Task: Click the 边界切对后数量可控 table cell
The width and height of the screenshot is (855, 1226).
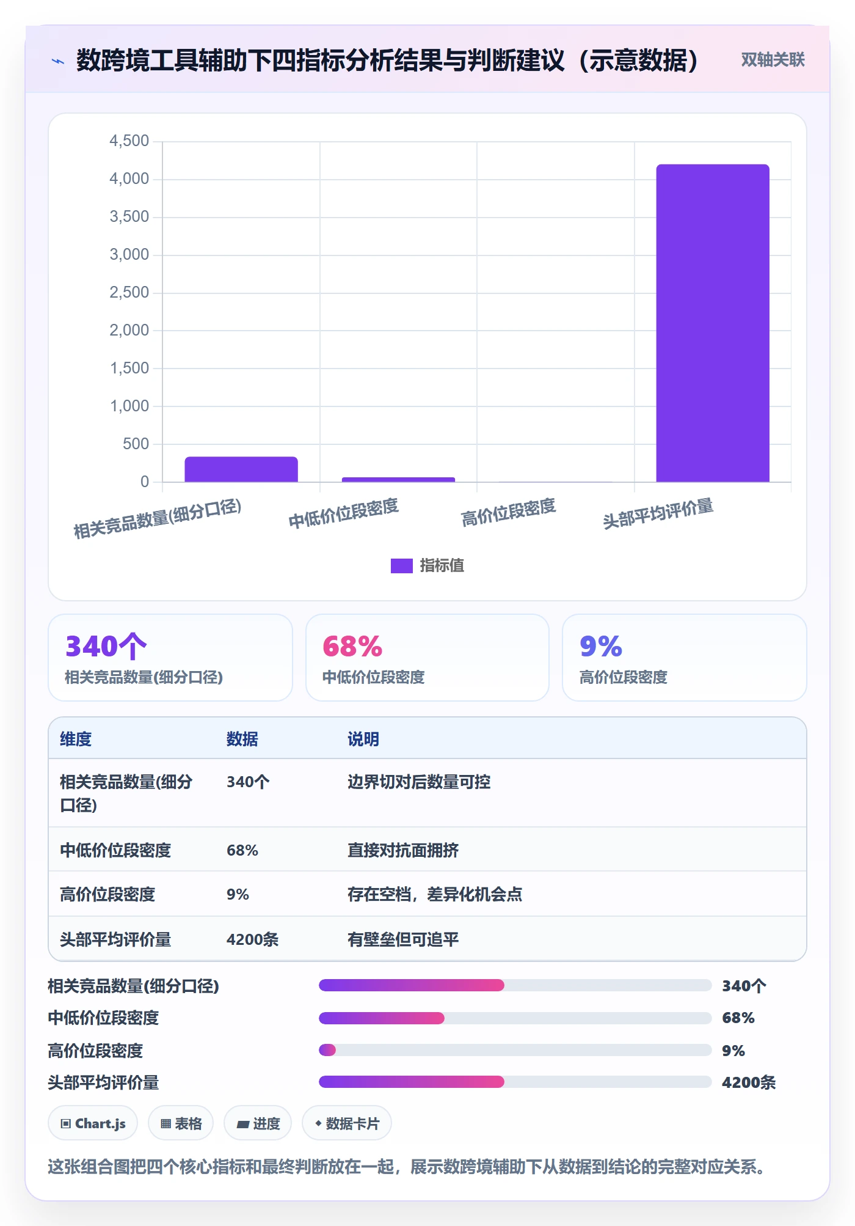Action: click(x=419, y=782)
